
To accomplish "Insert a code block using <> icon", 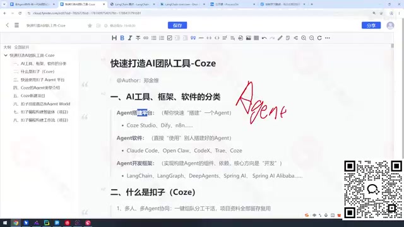I will [217, 38].
